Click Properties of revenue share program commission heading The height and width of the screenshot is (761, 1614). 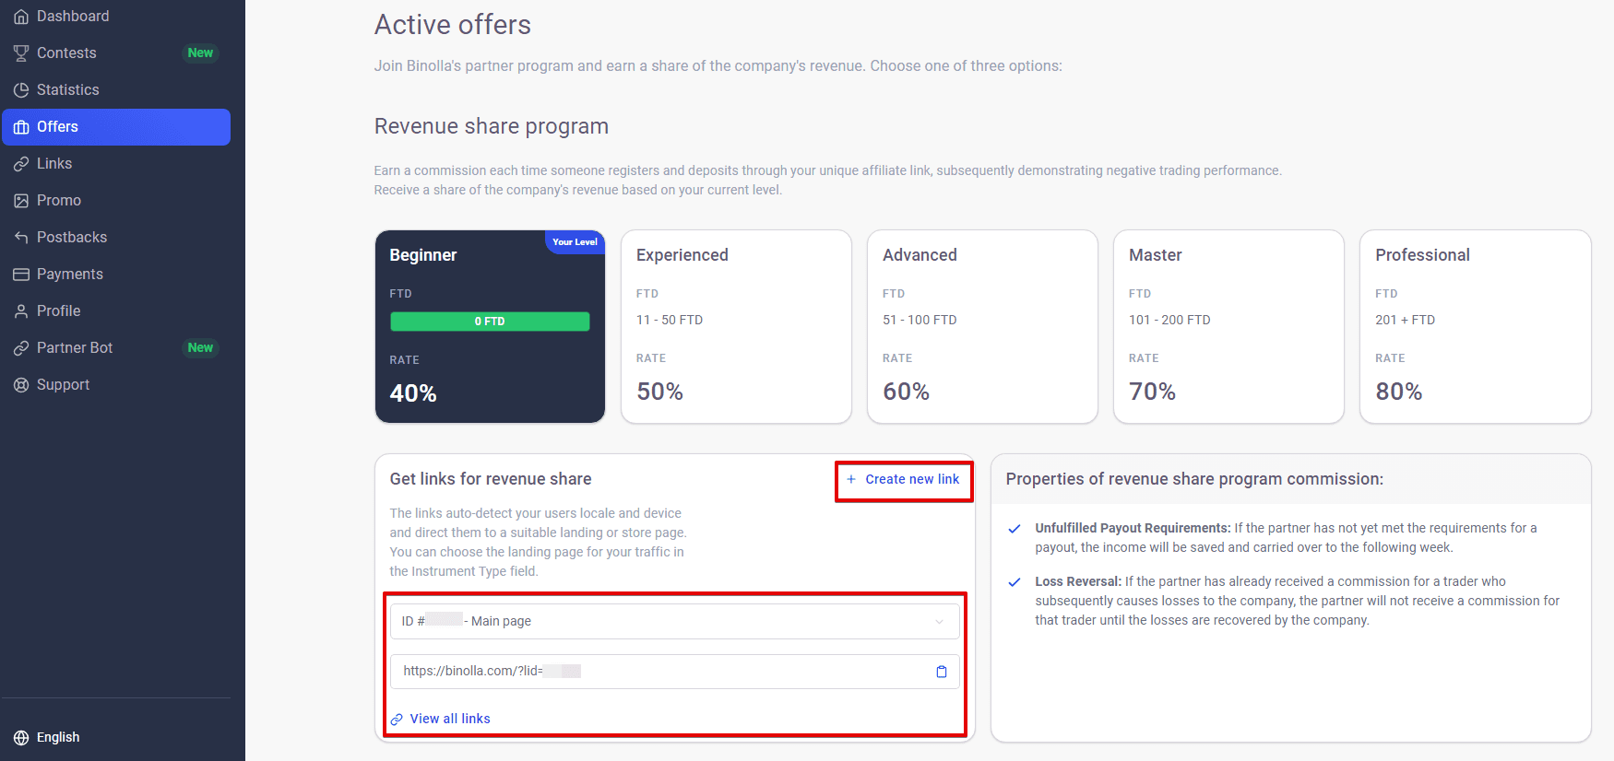1194,479
